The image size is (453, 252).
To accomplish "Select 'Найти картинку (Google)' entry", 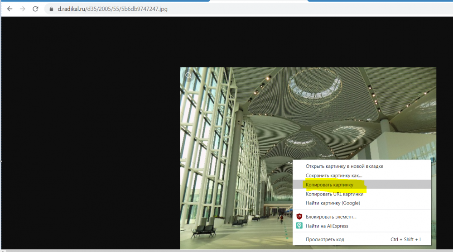I will (333, 203).
